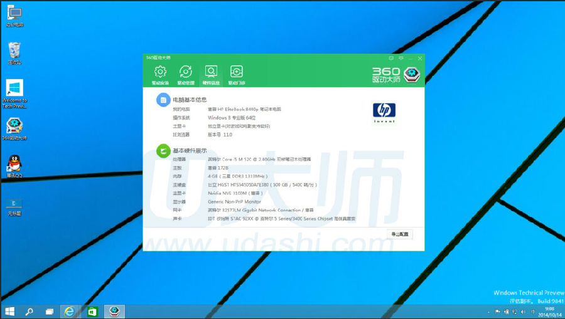Viewport: 565px width, 319px height.
Task: Click the 360驱动大师 logo in header
Action: click(397, 75)
